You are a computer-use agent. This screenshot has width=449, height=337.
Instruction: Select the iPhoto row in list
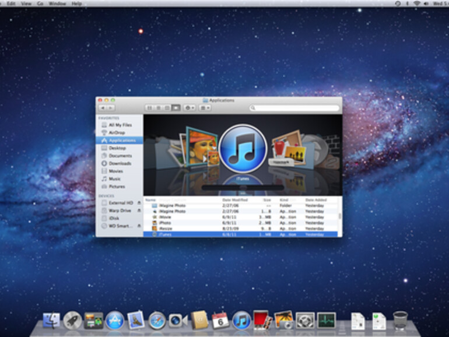click(241, 223)
